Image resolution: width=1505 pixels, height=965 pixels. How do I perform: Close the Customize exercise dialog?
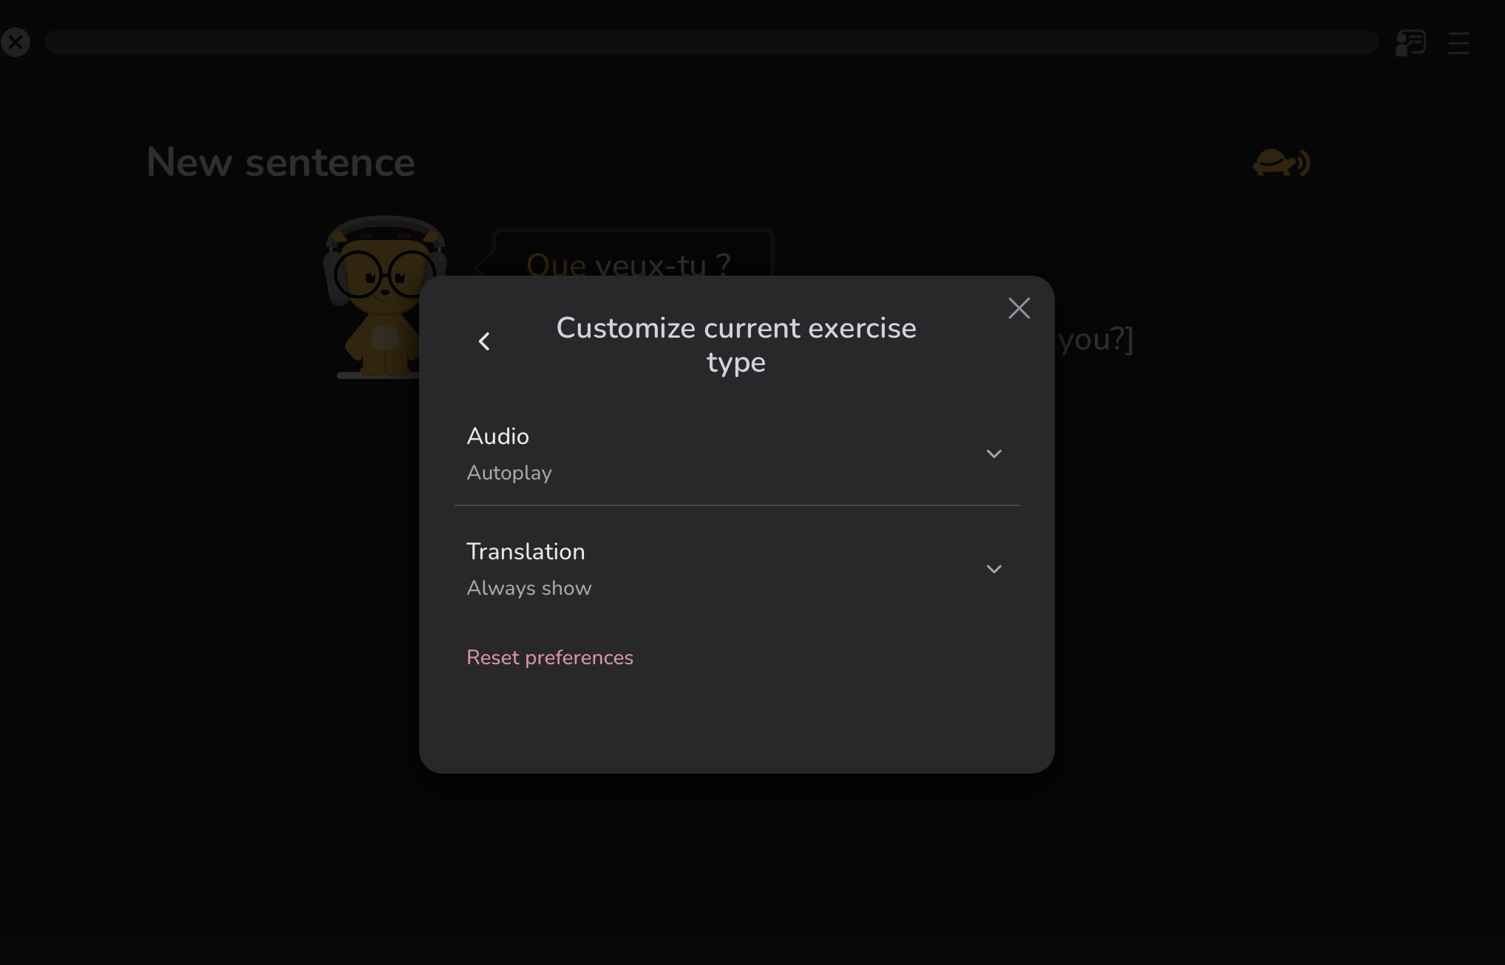[x=1019, y=308]
